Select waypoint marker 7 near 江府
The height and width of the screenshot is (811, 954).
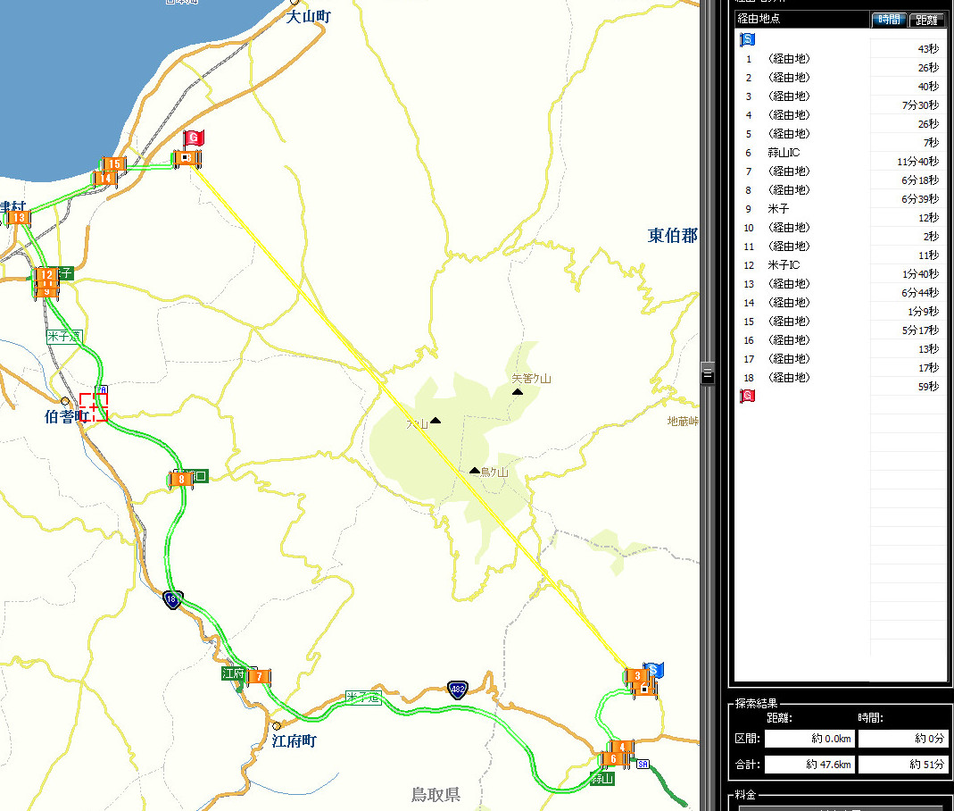tap(259, 676)
